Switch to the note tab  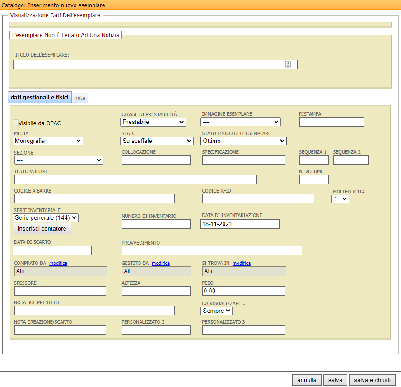(x=79, y=98)
